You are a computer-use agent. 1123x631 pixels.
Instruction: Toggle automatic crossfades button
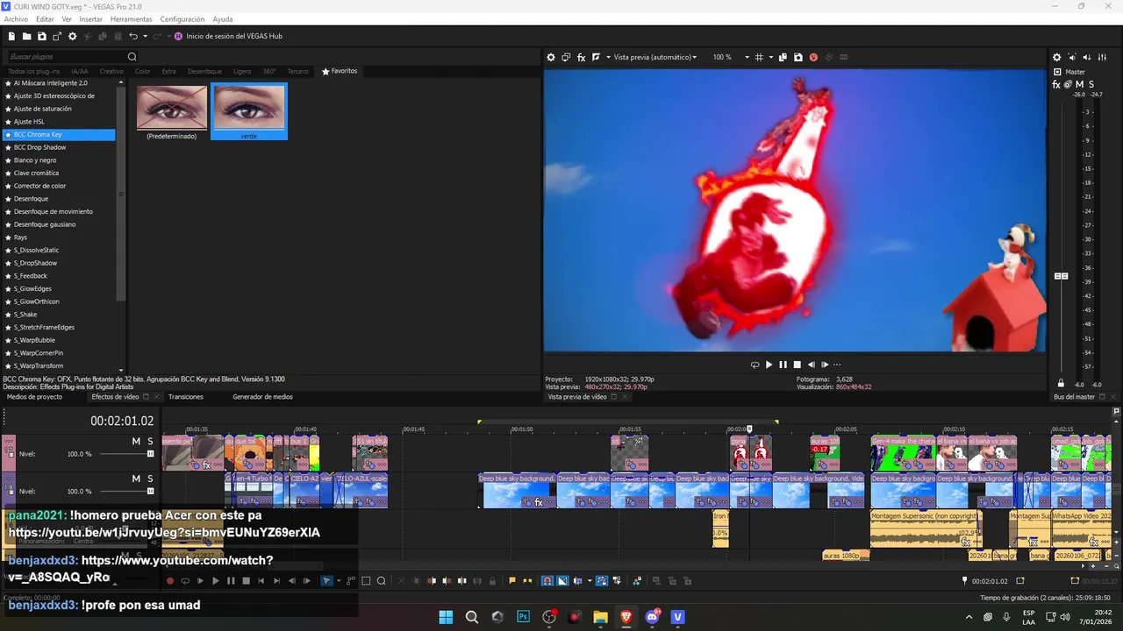(562, 580)
